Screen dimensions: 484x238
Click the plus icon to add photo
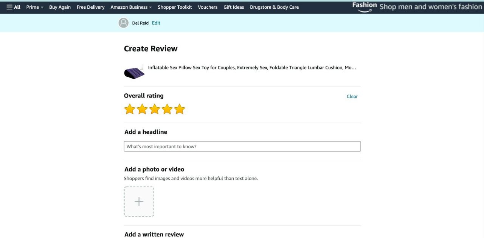(139, 202)
